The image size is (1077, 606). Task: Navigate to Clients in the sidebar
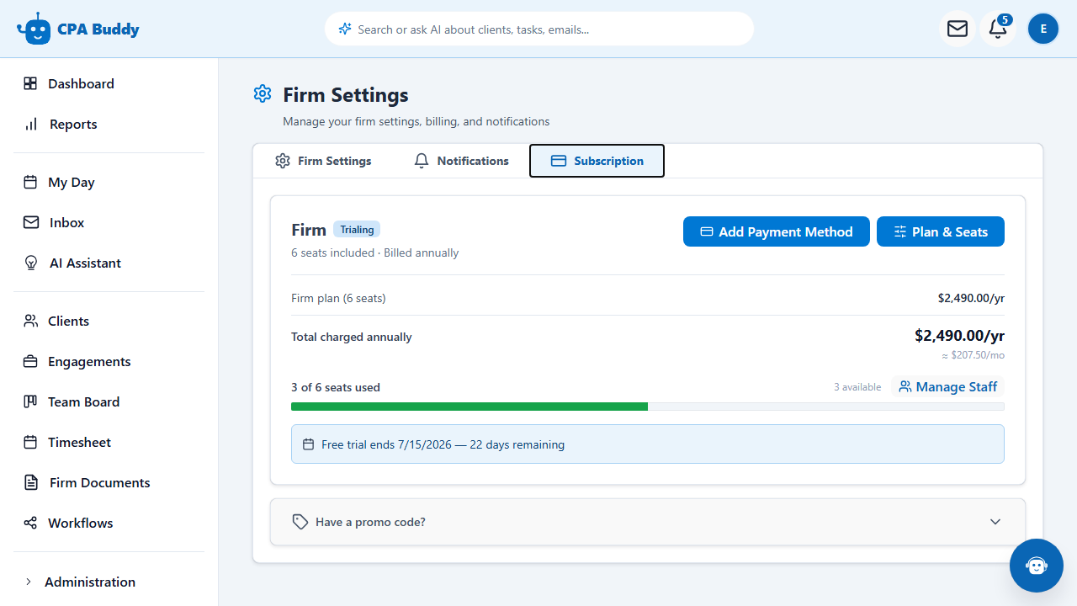(109, 321)
